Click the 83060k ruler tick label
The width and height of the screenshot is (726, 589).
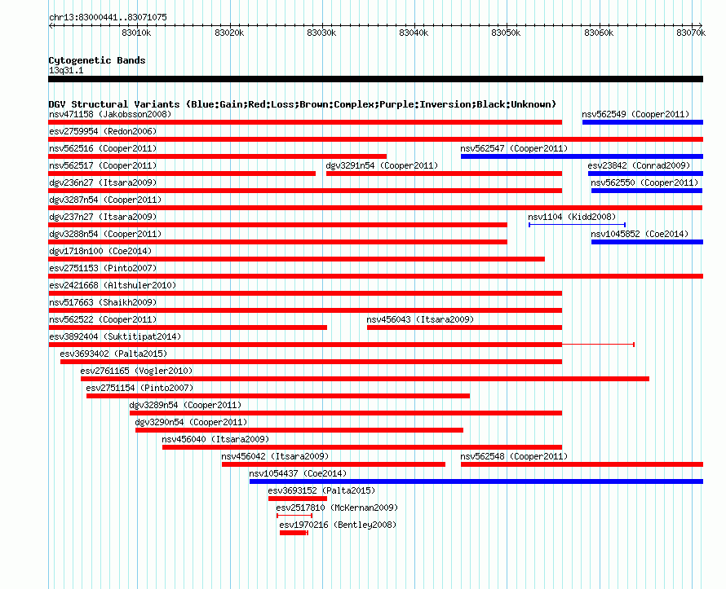tap(599, 33)
